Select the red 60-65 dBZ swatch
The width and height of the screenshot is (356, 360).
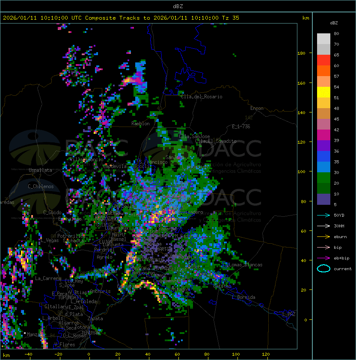(x=323, y=60)
